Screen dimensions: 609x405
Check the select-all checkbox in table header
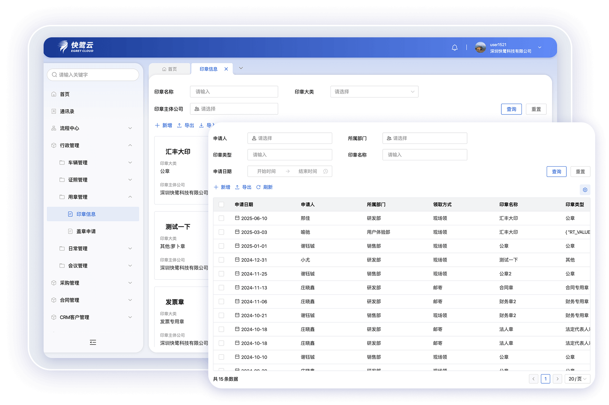[x=221, y=205]
